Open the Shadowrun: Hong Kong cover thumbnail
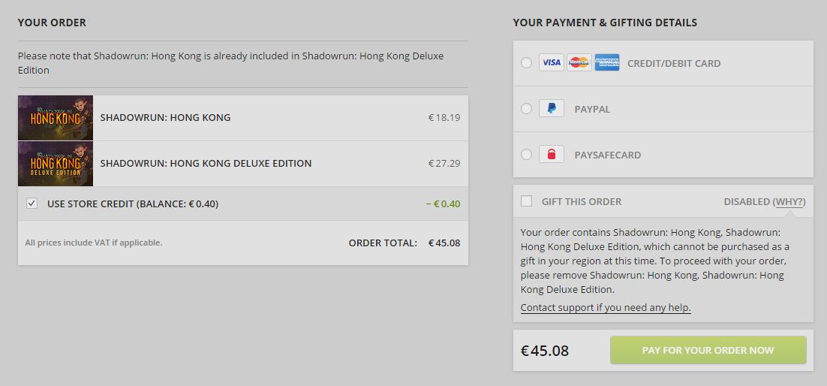This screenshot has width=827, height=386. [x=56, y=118]
